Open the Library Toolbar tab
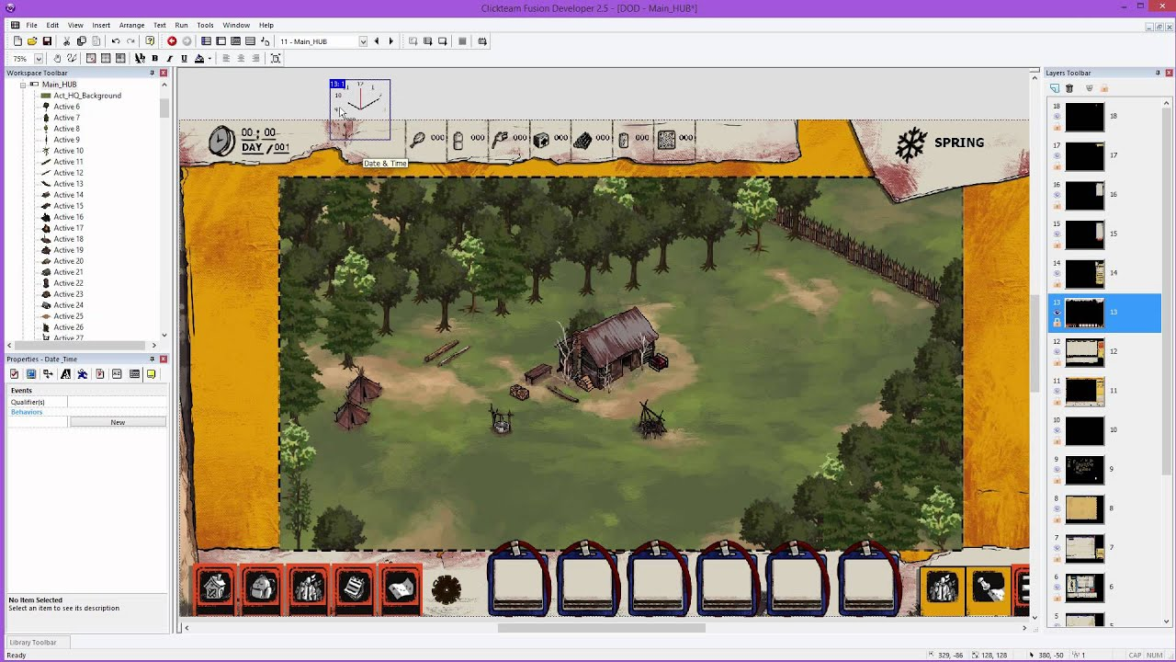This screenshot has height=662, width=1176. (33, 643)
